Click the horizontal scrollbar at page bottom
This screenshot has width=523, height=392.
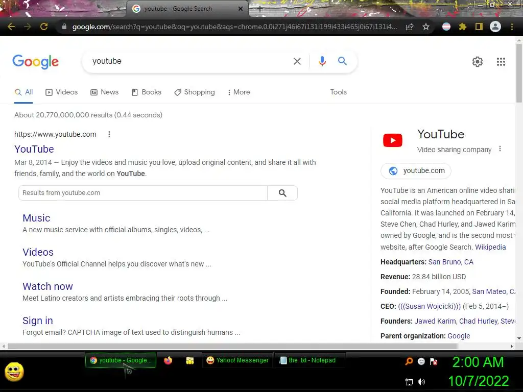pyautogui.click(x=232, y=347)
